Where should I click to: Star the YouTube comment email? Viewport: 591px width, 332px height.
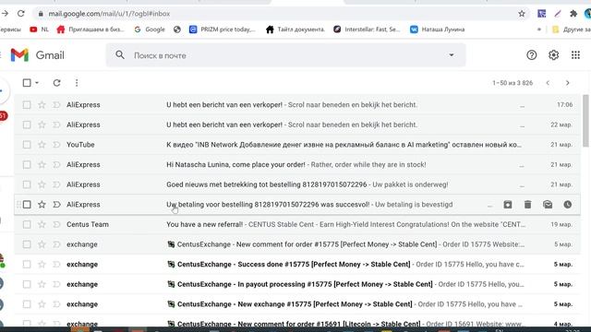coord(42,145)
